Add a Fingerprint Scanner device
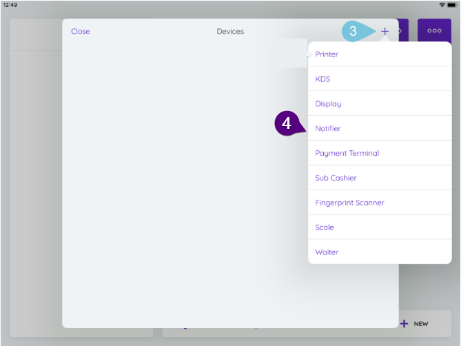This screenshot has height=346, width=461. 349,203
